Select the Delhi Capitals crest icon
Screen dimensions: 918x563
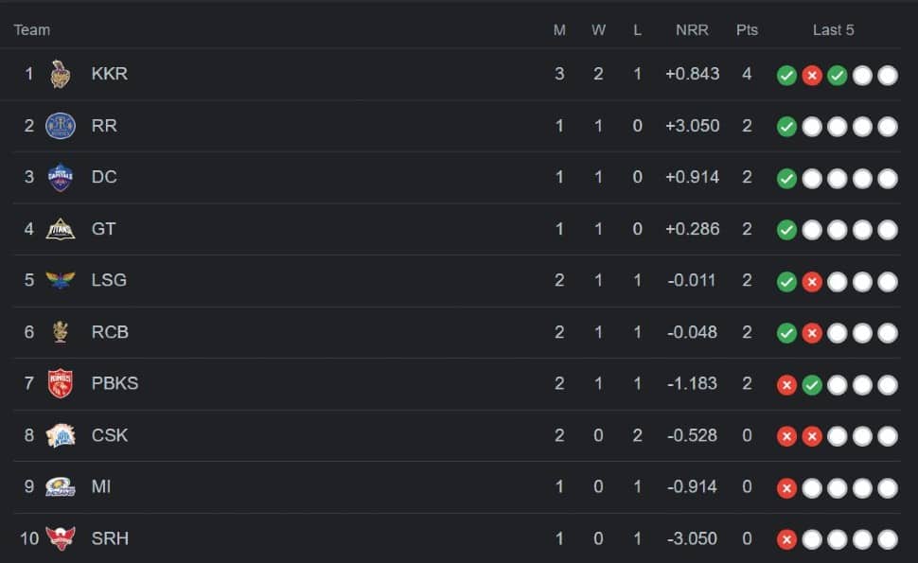(61, 177)
